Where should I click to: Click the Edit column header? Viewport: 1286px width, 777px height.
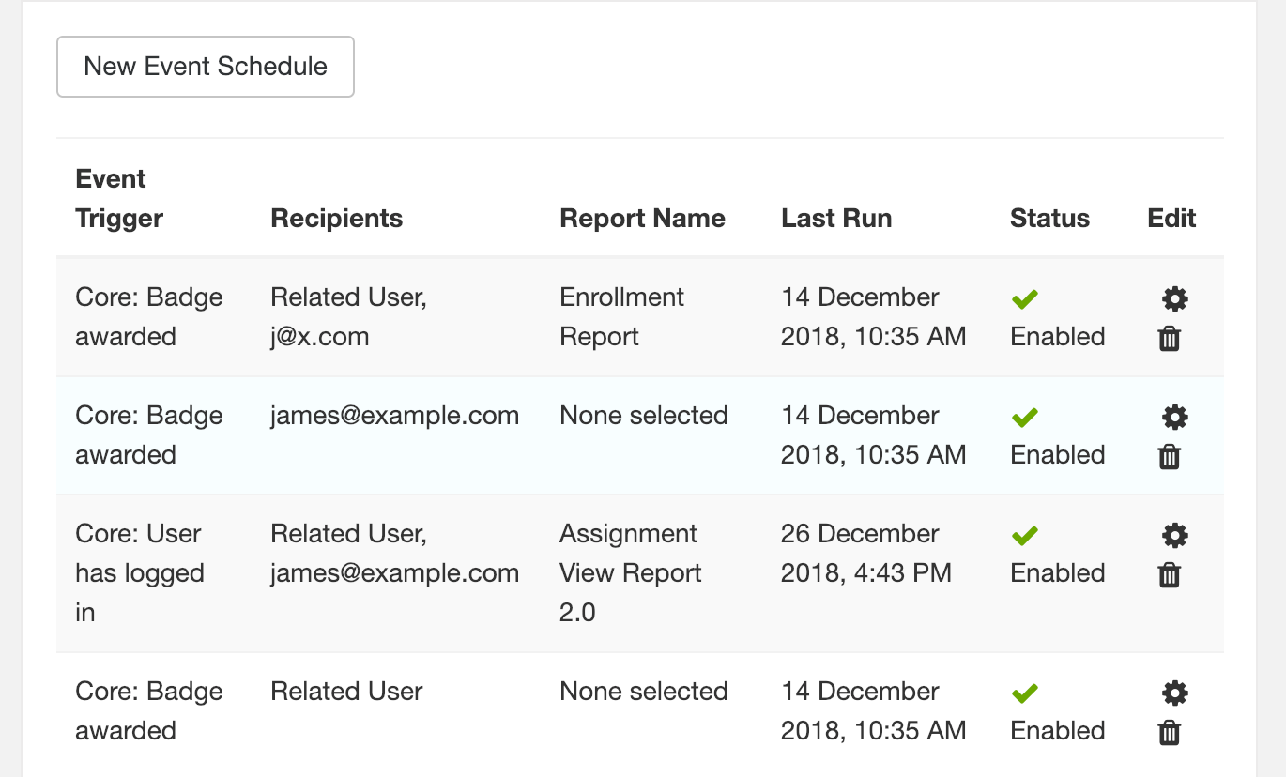click(1171, 219)
